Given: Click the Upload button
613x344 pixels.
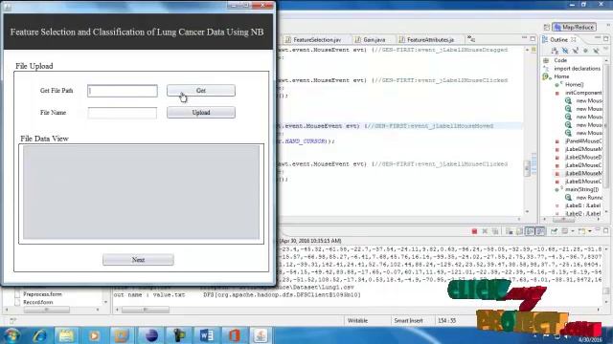Looking at the screenshot, I should pyautogui.click(x=201, y=113).
